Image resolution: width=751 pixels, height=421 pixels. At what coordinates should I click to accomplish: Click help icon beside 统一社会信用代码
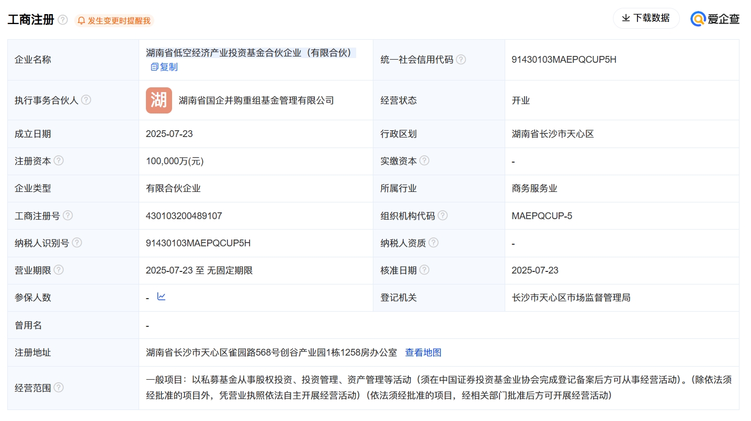click(x=461, y=60)
